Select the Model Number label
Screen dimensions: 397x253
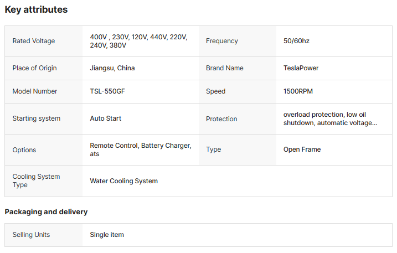point(35,91)
